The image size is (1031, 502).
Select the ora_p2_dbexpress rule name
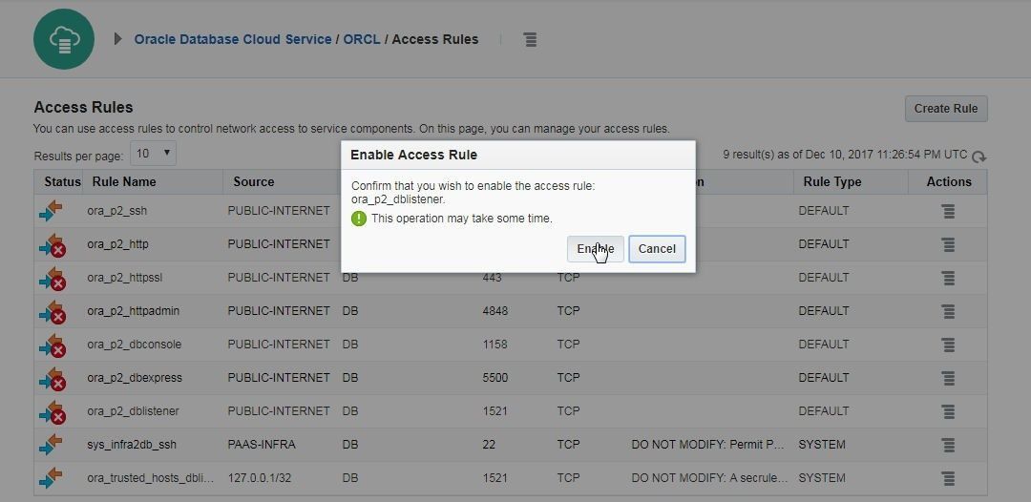pos(135,378)
